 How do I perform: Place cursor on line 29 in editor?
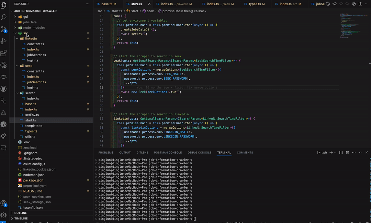[216, 87]
